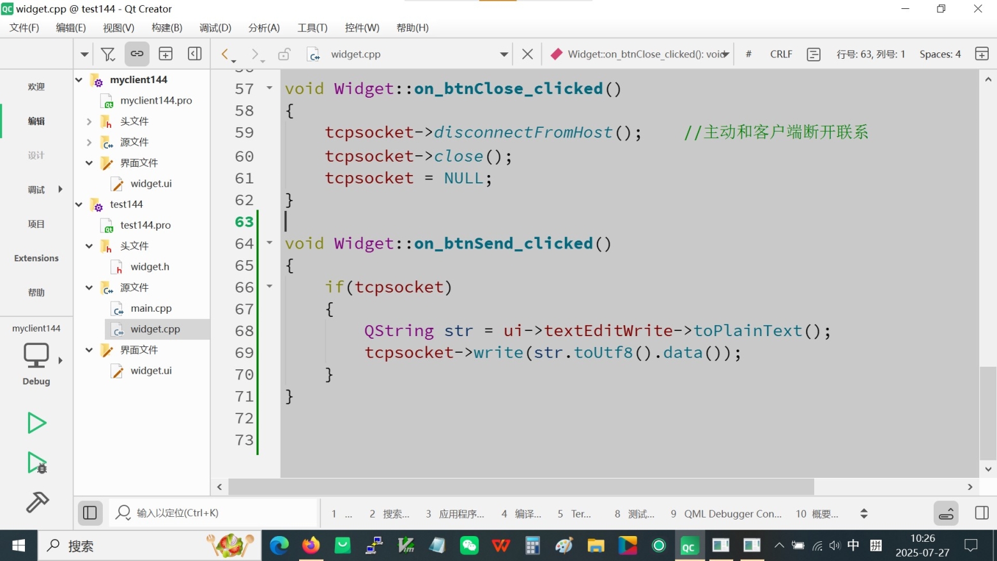Expand the 头文件 folder under myclient144
997x561 pixels.
[89, 121]
